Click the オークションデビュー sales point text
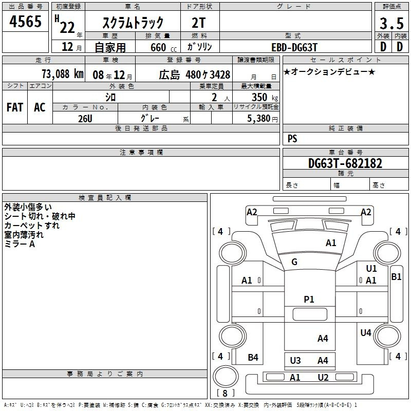 (x=329, y=71)
